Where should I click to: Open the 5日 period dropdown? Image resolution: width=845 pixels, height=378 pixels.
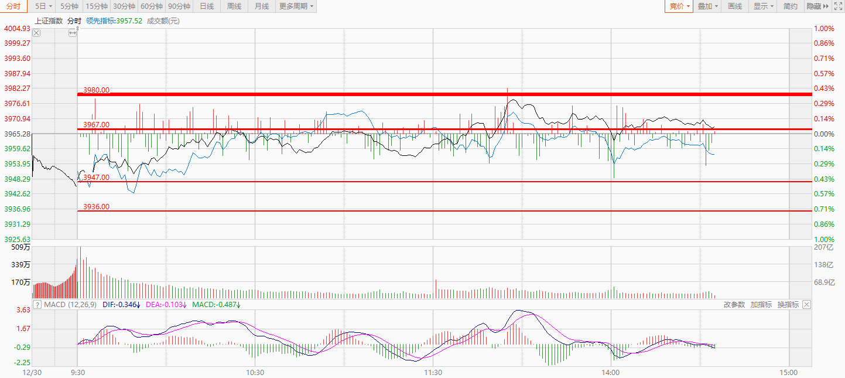(43, 6)
